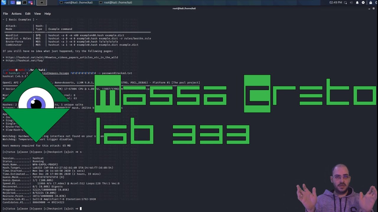This screenshot has width=378, height=212.
Task: Click the Restore.Sub.#1 line
Action: (49, 199)
